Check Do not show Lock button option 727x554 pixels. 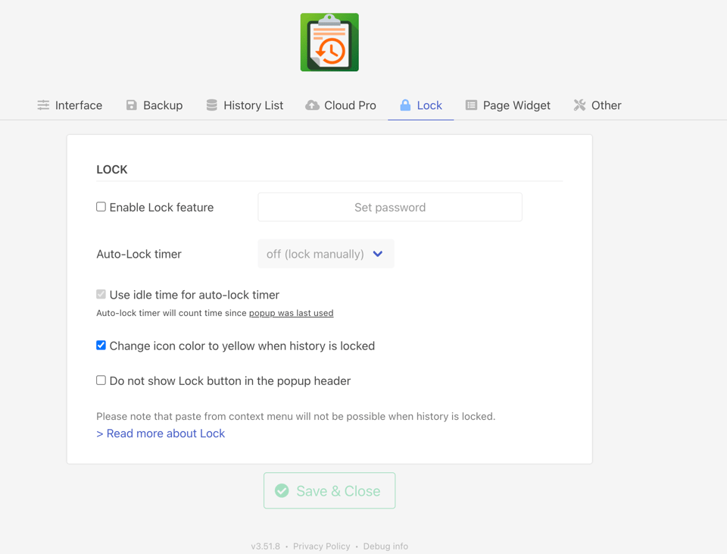(101, 380)
